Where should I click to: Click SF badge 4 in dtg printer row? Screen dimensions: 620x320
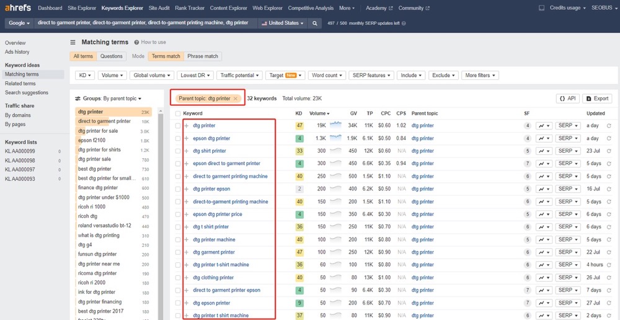(527, 126)
